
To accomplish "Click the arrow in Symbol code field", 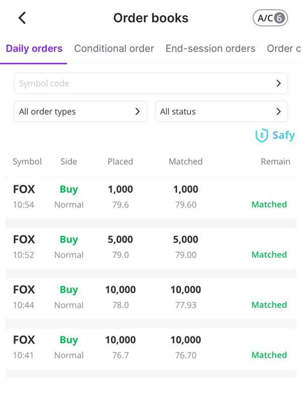I will pos(278,84).
